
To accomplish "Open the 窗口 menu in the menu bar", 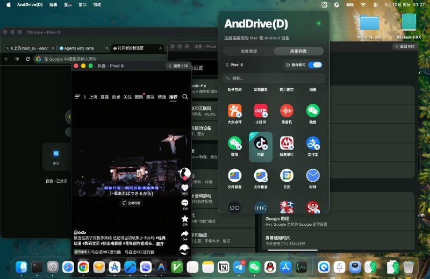I will (83, 4).
